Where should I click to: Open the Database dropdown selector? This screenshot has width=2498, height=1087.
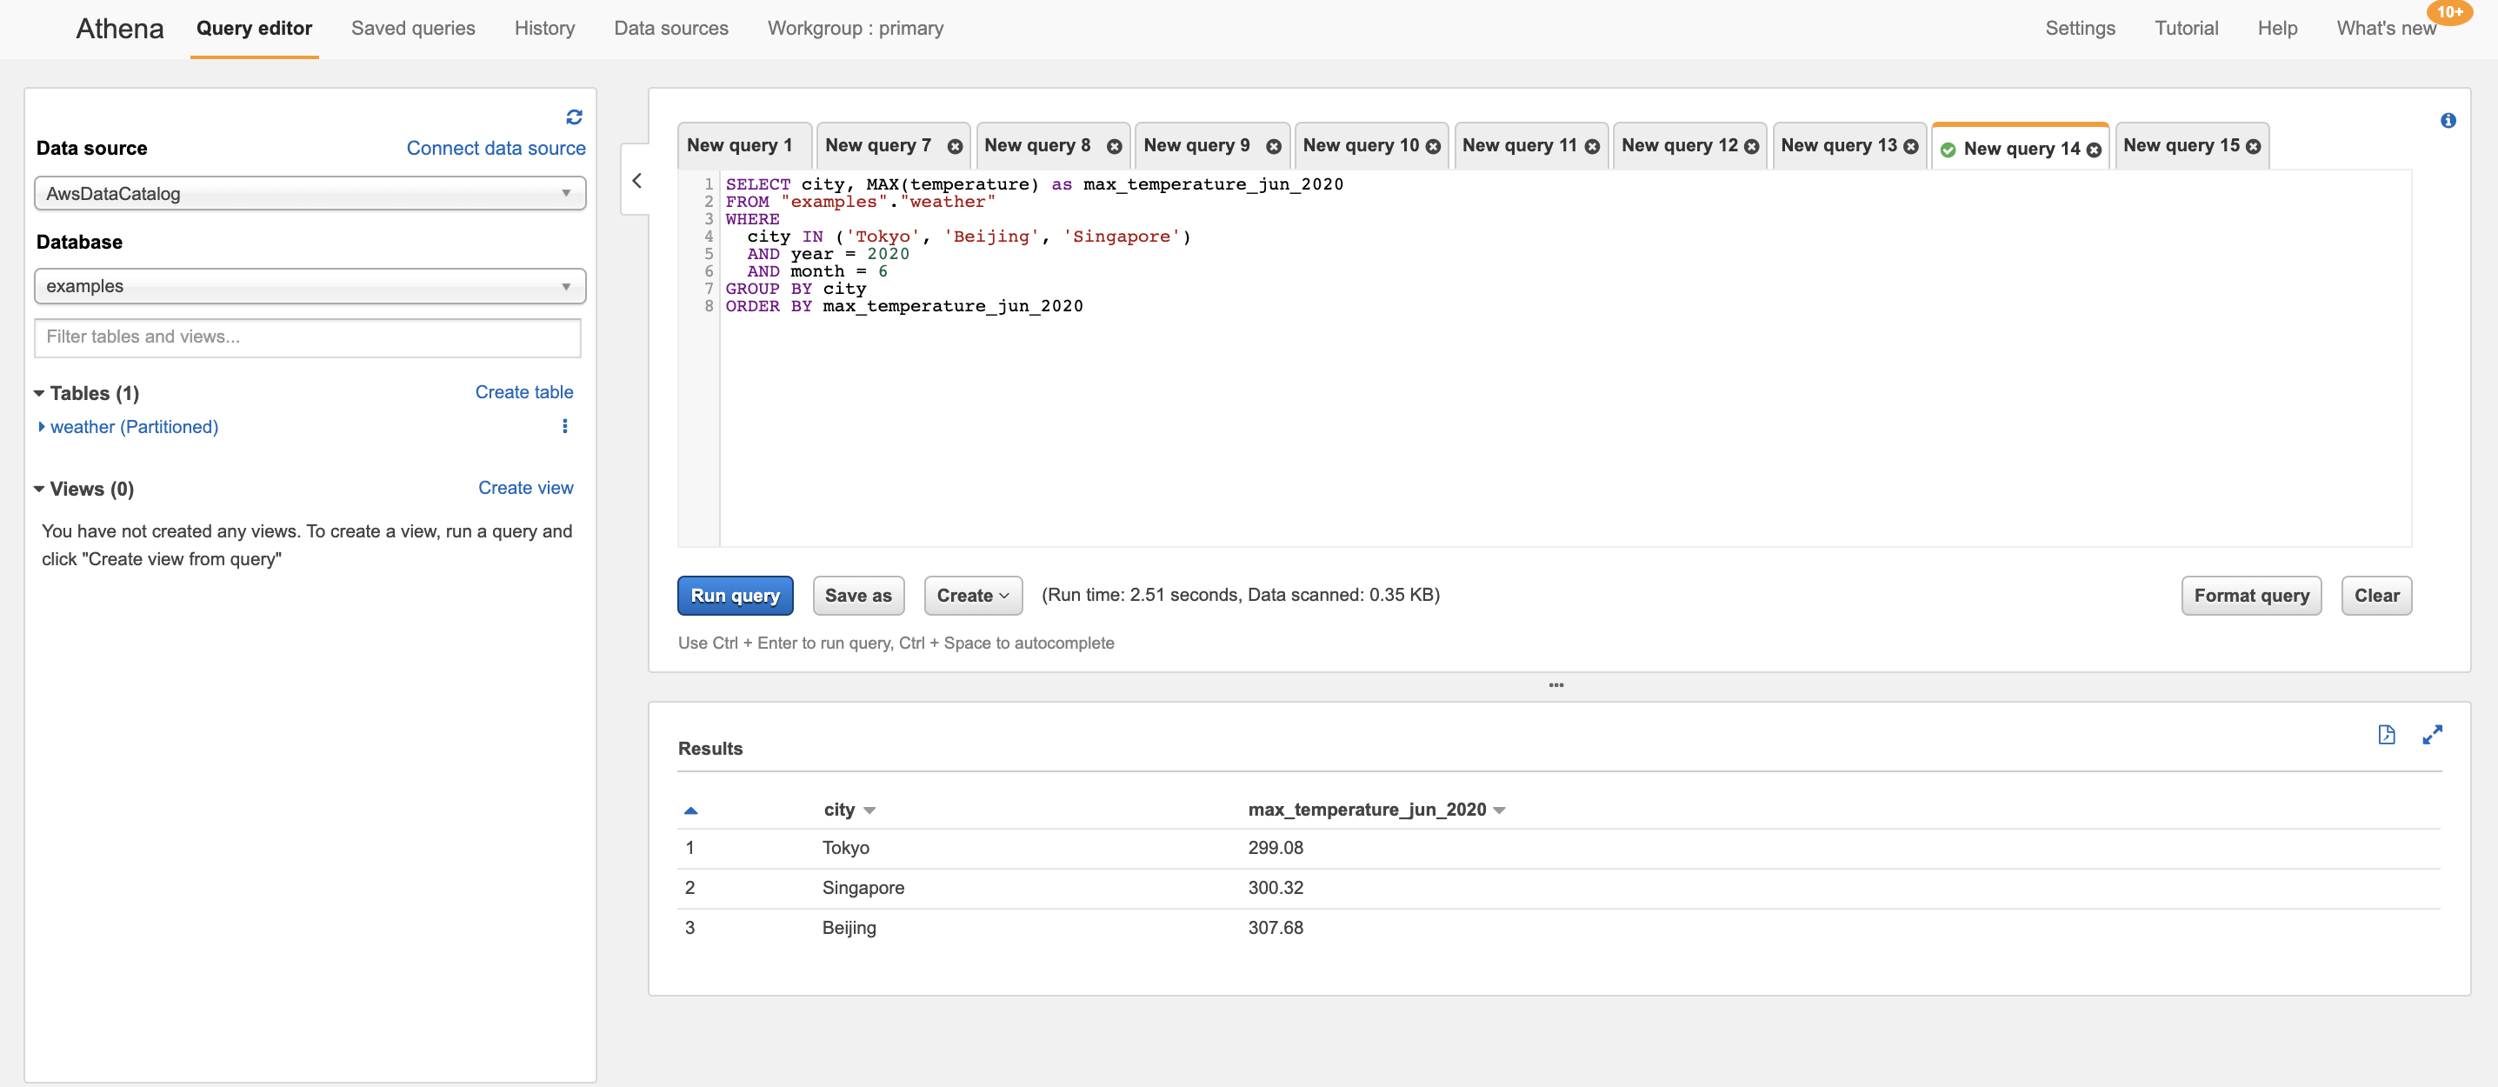[x=308, y=285]
